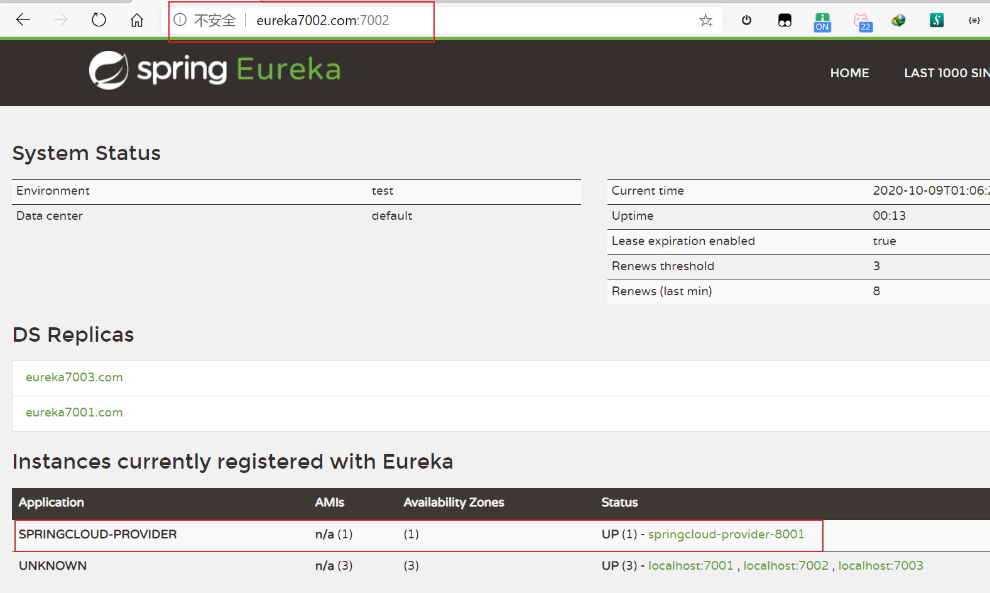Open the eureka7003.com replica link
The width and height of the screenshot is (990, 593).
74,378
